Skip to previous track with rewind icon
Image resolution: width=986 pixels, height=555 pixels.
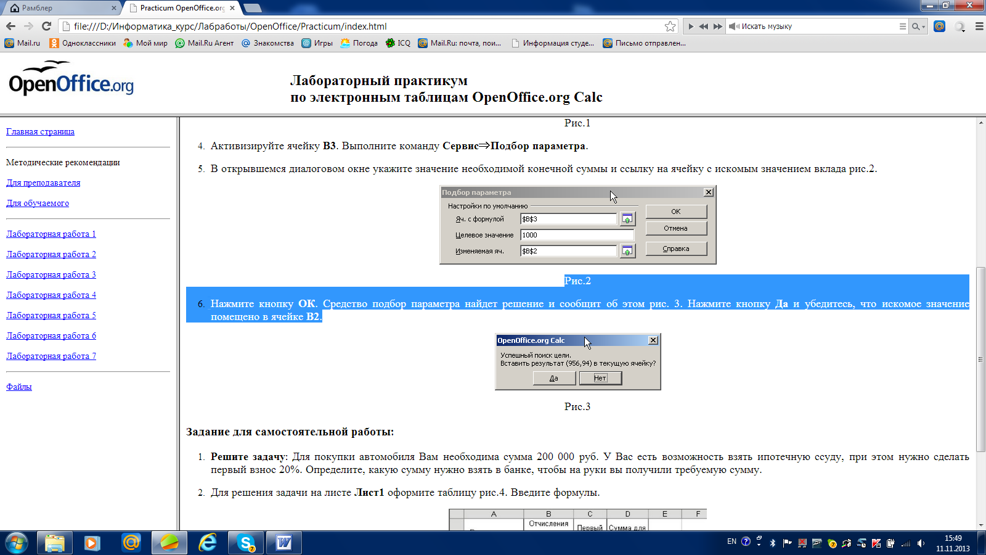[x=704, y=27]
